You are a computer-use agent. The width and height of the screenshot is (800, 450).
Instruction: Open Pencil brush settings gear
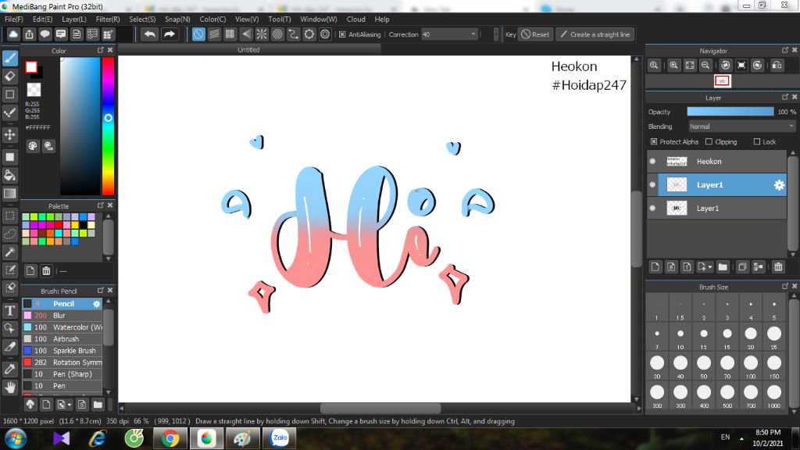pos(96,304)
